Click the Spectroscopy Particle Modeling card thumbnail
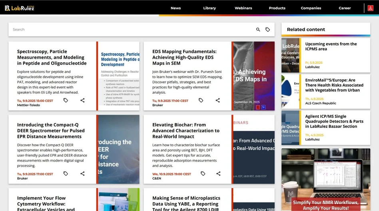Image resolution: width=379 pixels, height=211 pixels. 119,76
